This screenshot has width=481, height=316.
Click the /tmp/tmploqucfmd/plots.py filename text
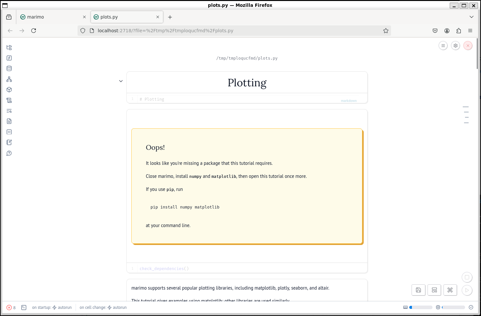click(247, 58)
